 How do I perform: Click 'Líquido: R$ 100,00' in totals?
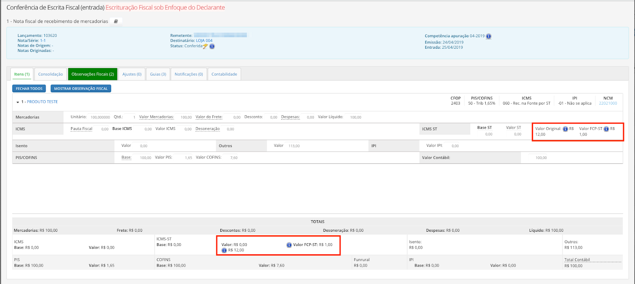pyautogui.click(x=546, y=231)
